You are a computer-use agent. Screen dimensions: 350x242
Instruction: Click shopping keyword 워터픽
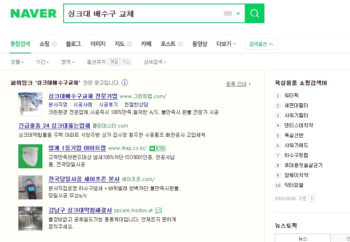click(291, 96)
